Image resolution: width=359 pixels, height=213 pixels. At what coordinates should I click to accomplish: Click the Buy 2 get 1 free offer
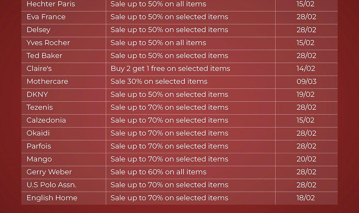point(170,68)
